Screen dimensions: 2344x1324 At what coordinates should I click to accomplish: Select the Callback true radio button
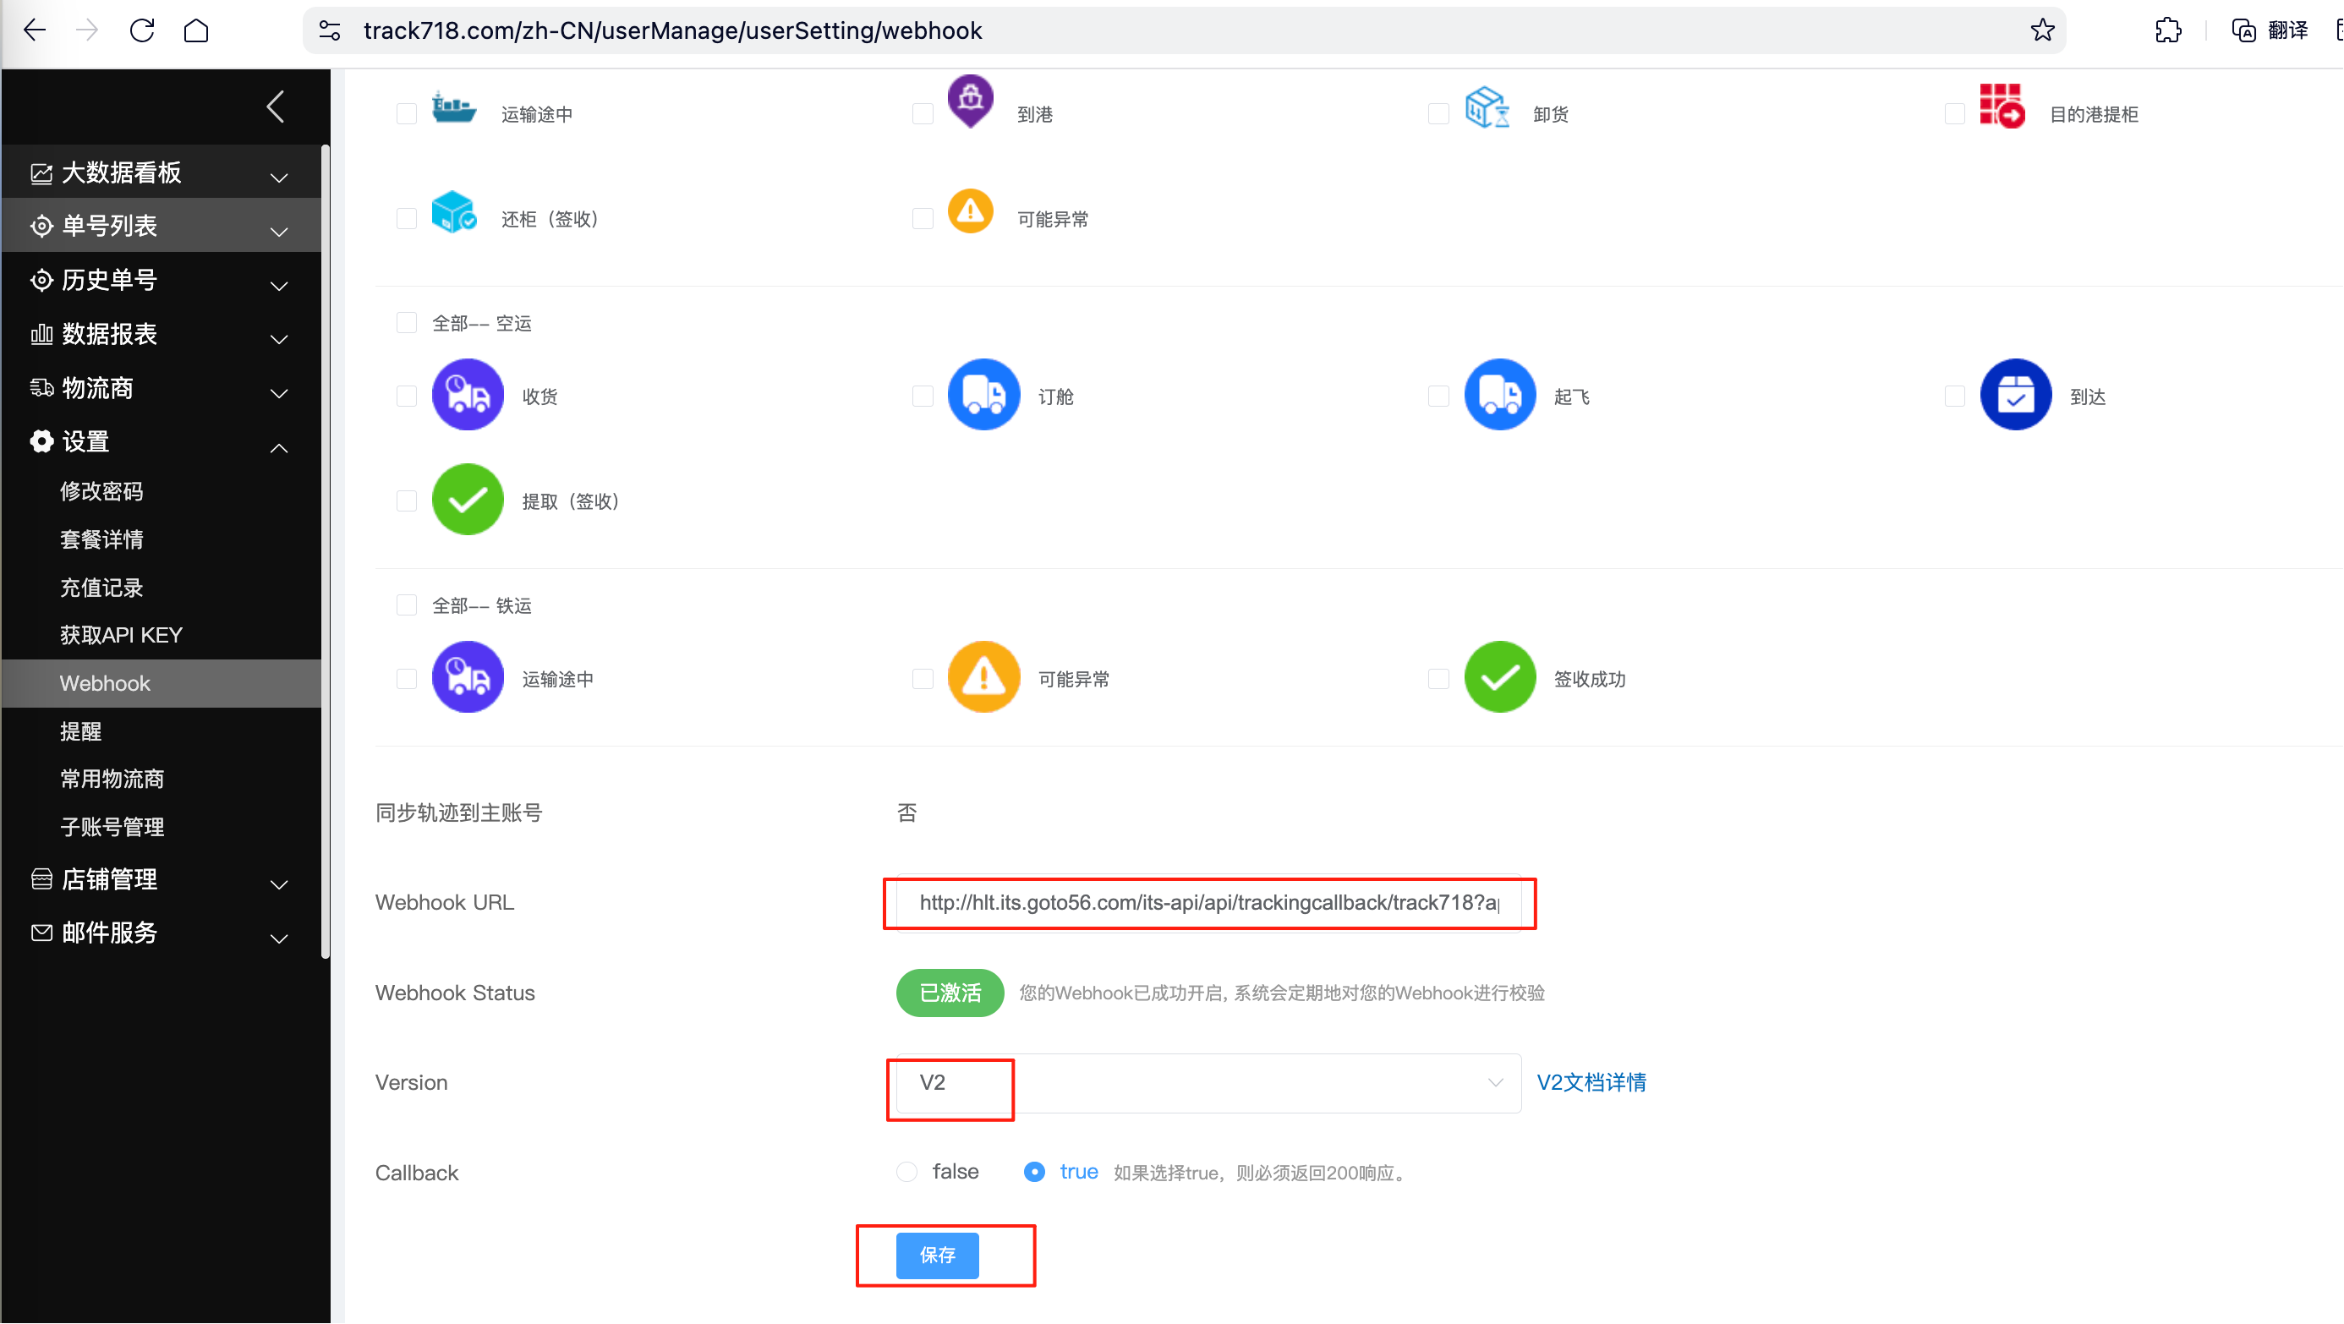click(1033, 1172)
